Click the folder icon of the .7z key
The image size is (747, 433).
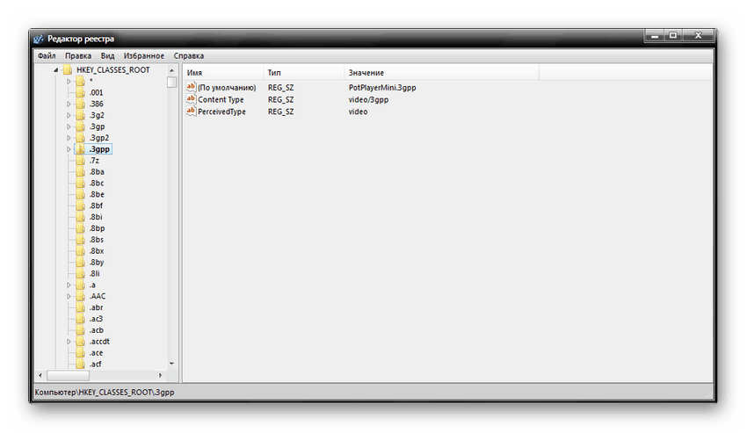click(x=80, y=161)
